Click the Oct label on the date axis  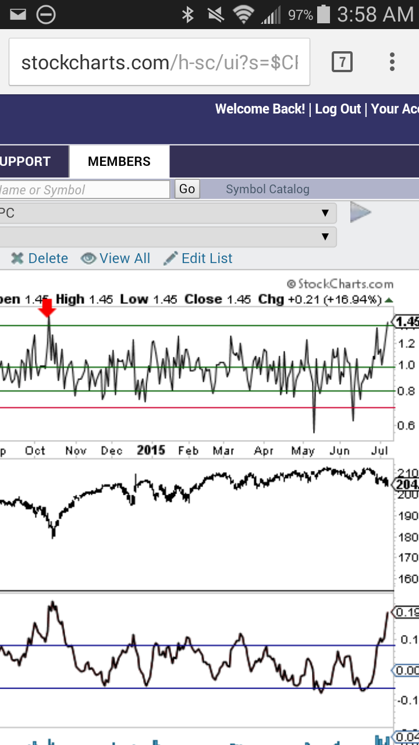tap(35, 450)
